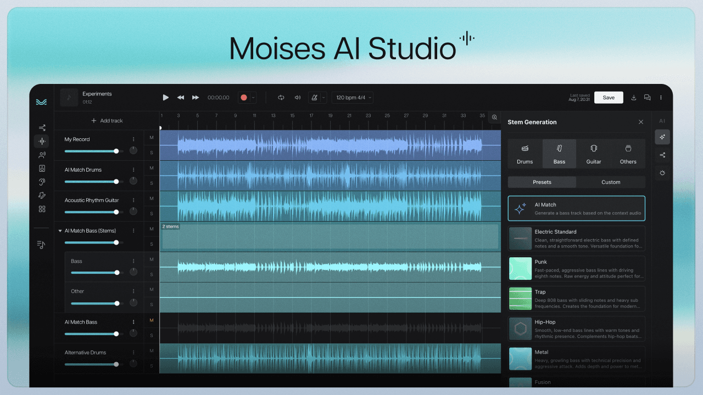Choose the Hip-Hop bass preset
This screenshot has height=395, width=703.
point(577,329)
